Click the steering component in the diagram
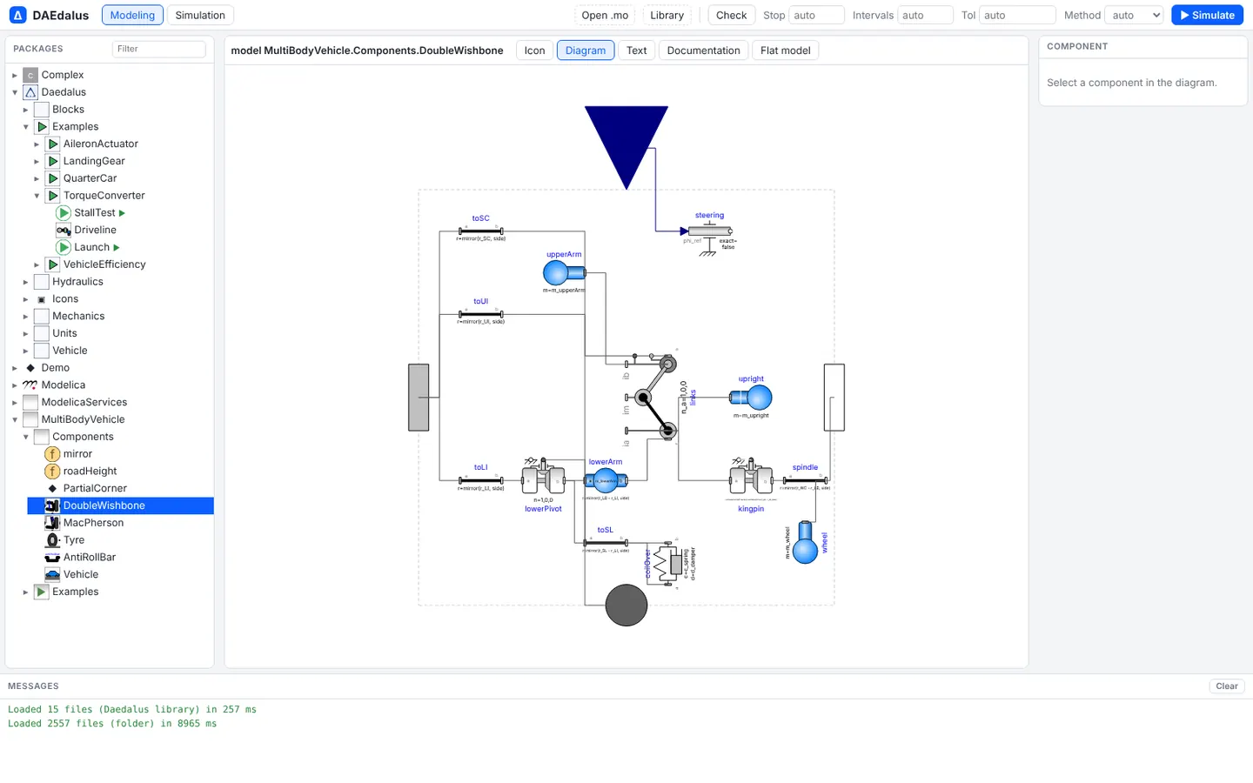 pos(711,231)
